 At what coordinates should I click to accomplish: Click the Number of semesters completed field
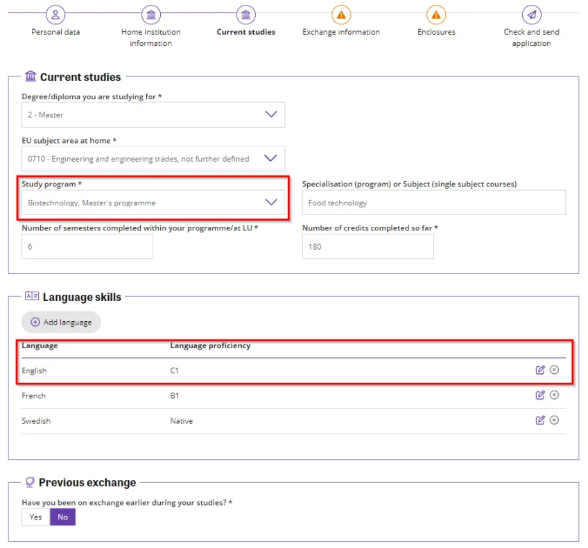(87, 246)
